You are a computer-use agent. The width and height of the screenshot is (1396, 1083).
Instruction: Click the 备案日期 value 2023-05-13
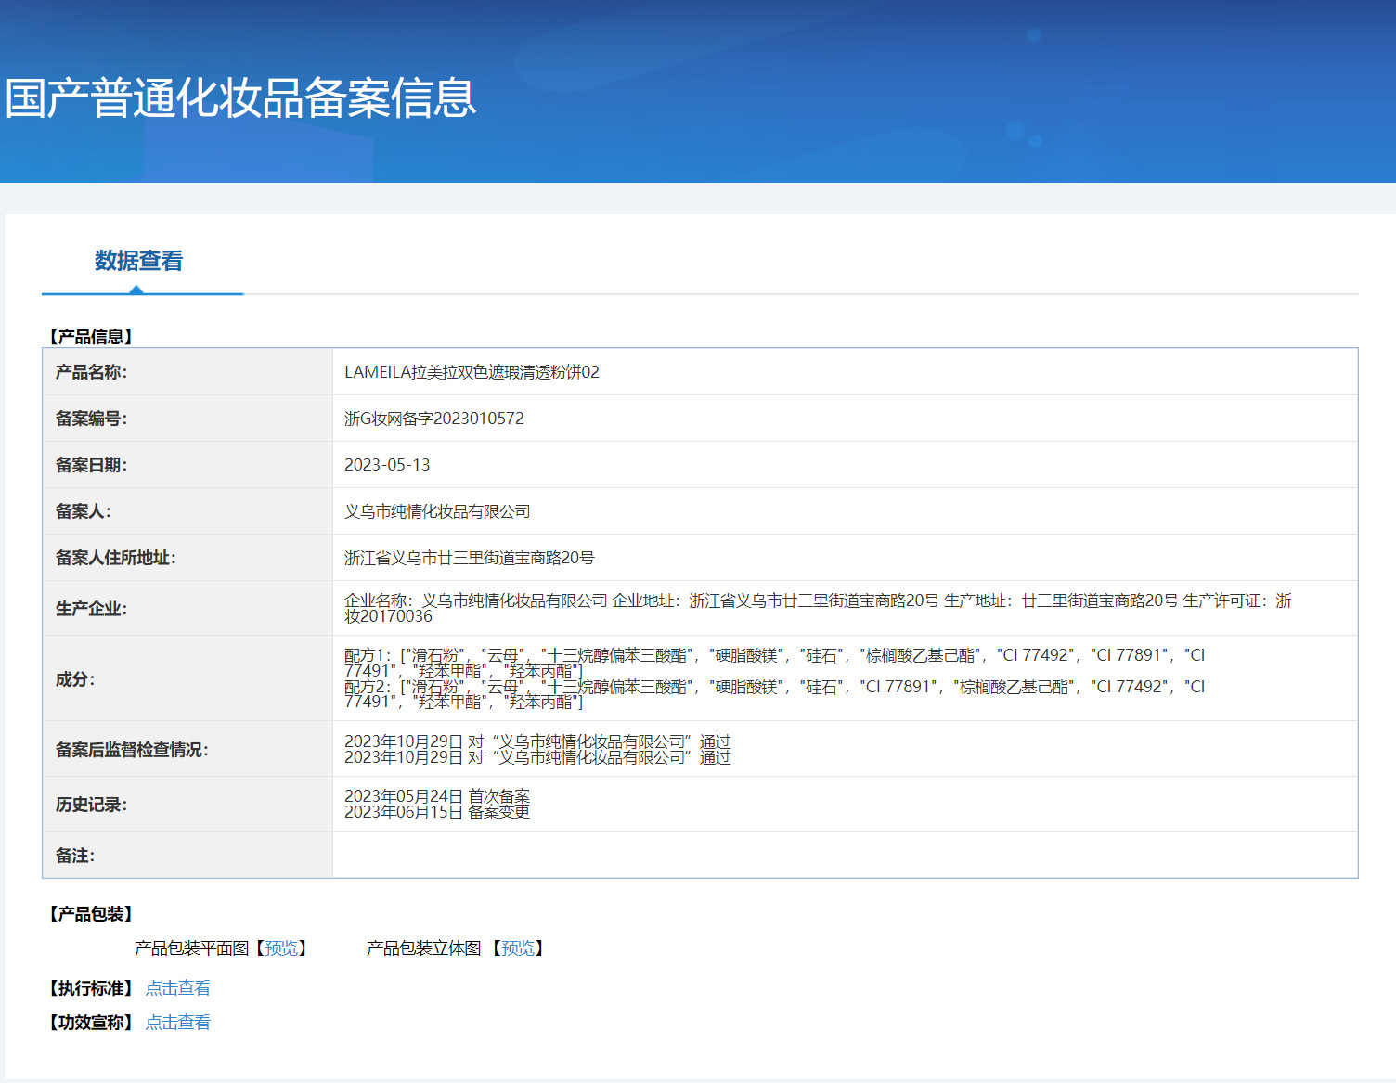pyautogui.click(x=387, y=465)
